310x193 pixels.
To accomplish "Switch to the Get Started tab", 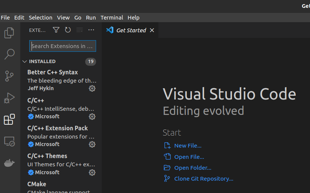I will [130, 30].
